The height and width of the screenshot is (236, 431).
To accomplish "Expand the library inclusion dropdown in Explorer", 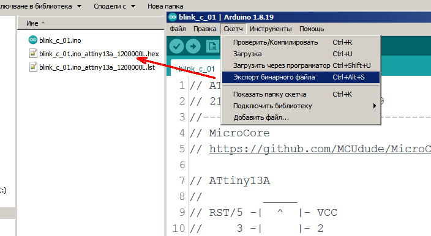I will click(40, 6).
